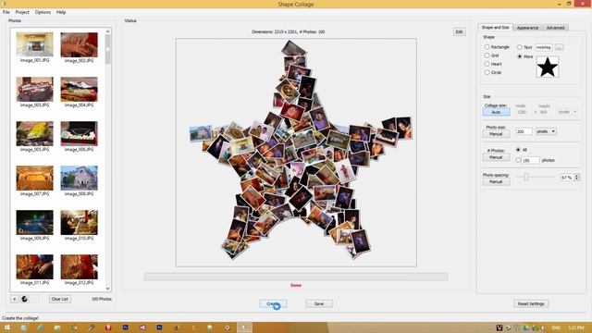Click the system tray clock

click(576, 327)
